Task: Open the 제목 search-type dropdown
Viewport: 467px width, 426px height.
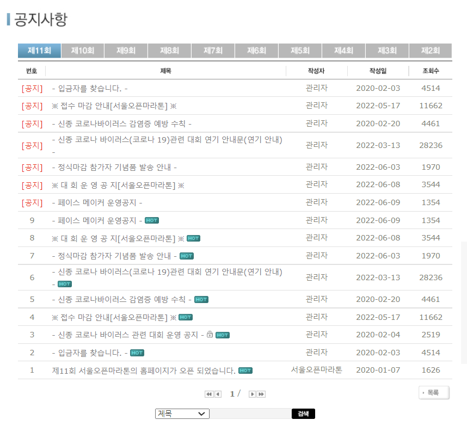Action: pyautogui.click(x=182, y=413)
